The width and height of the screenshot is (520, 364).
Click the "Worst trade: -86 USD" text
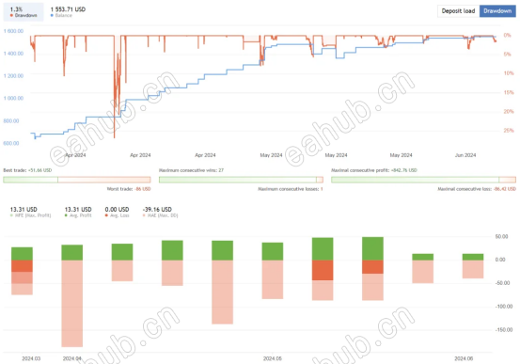coord(129,189)
